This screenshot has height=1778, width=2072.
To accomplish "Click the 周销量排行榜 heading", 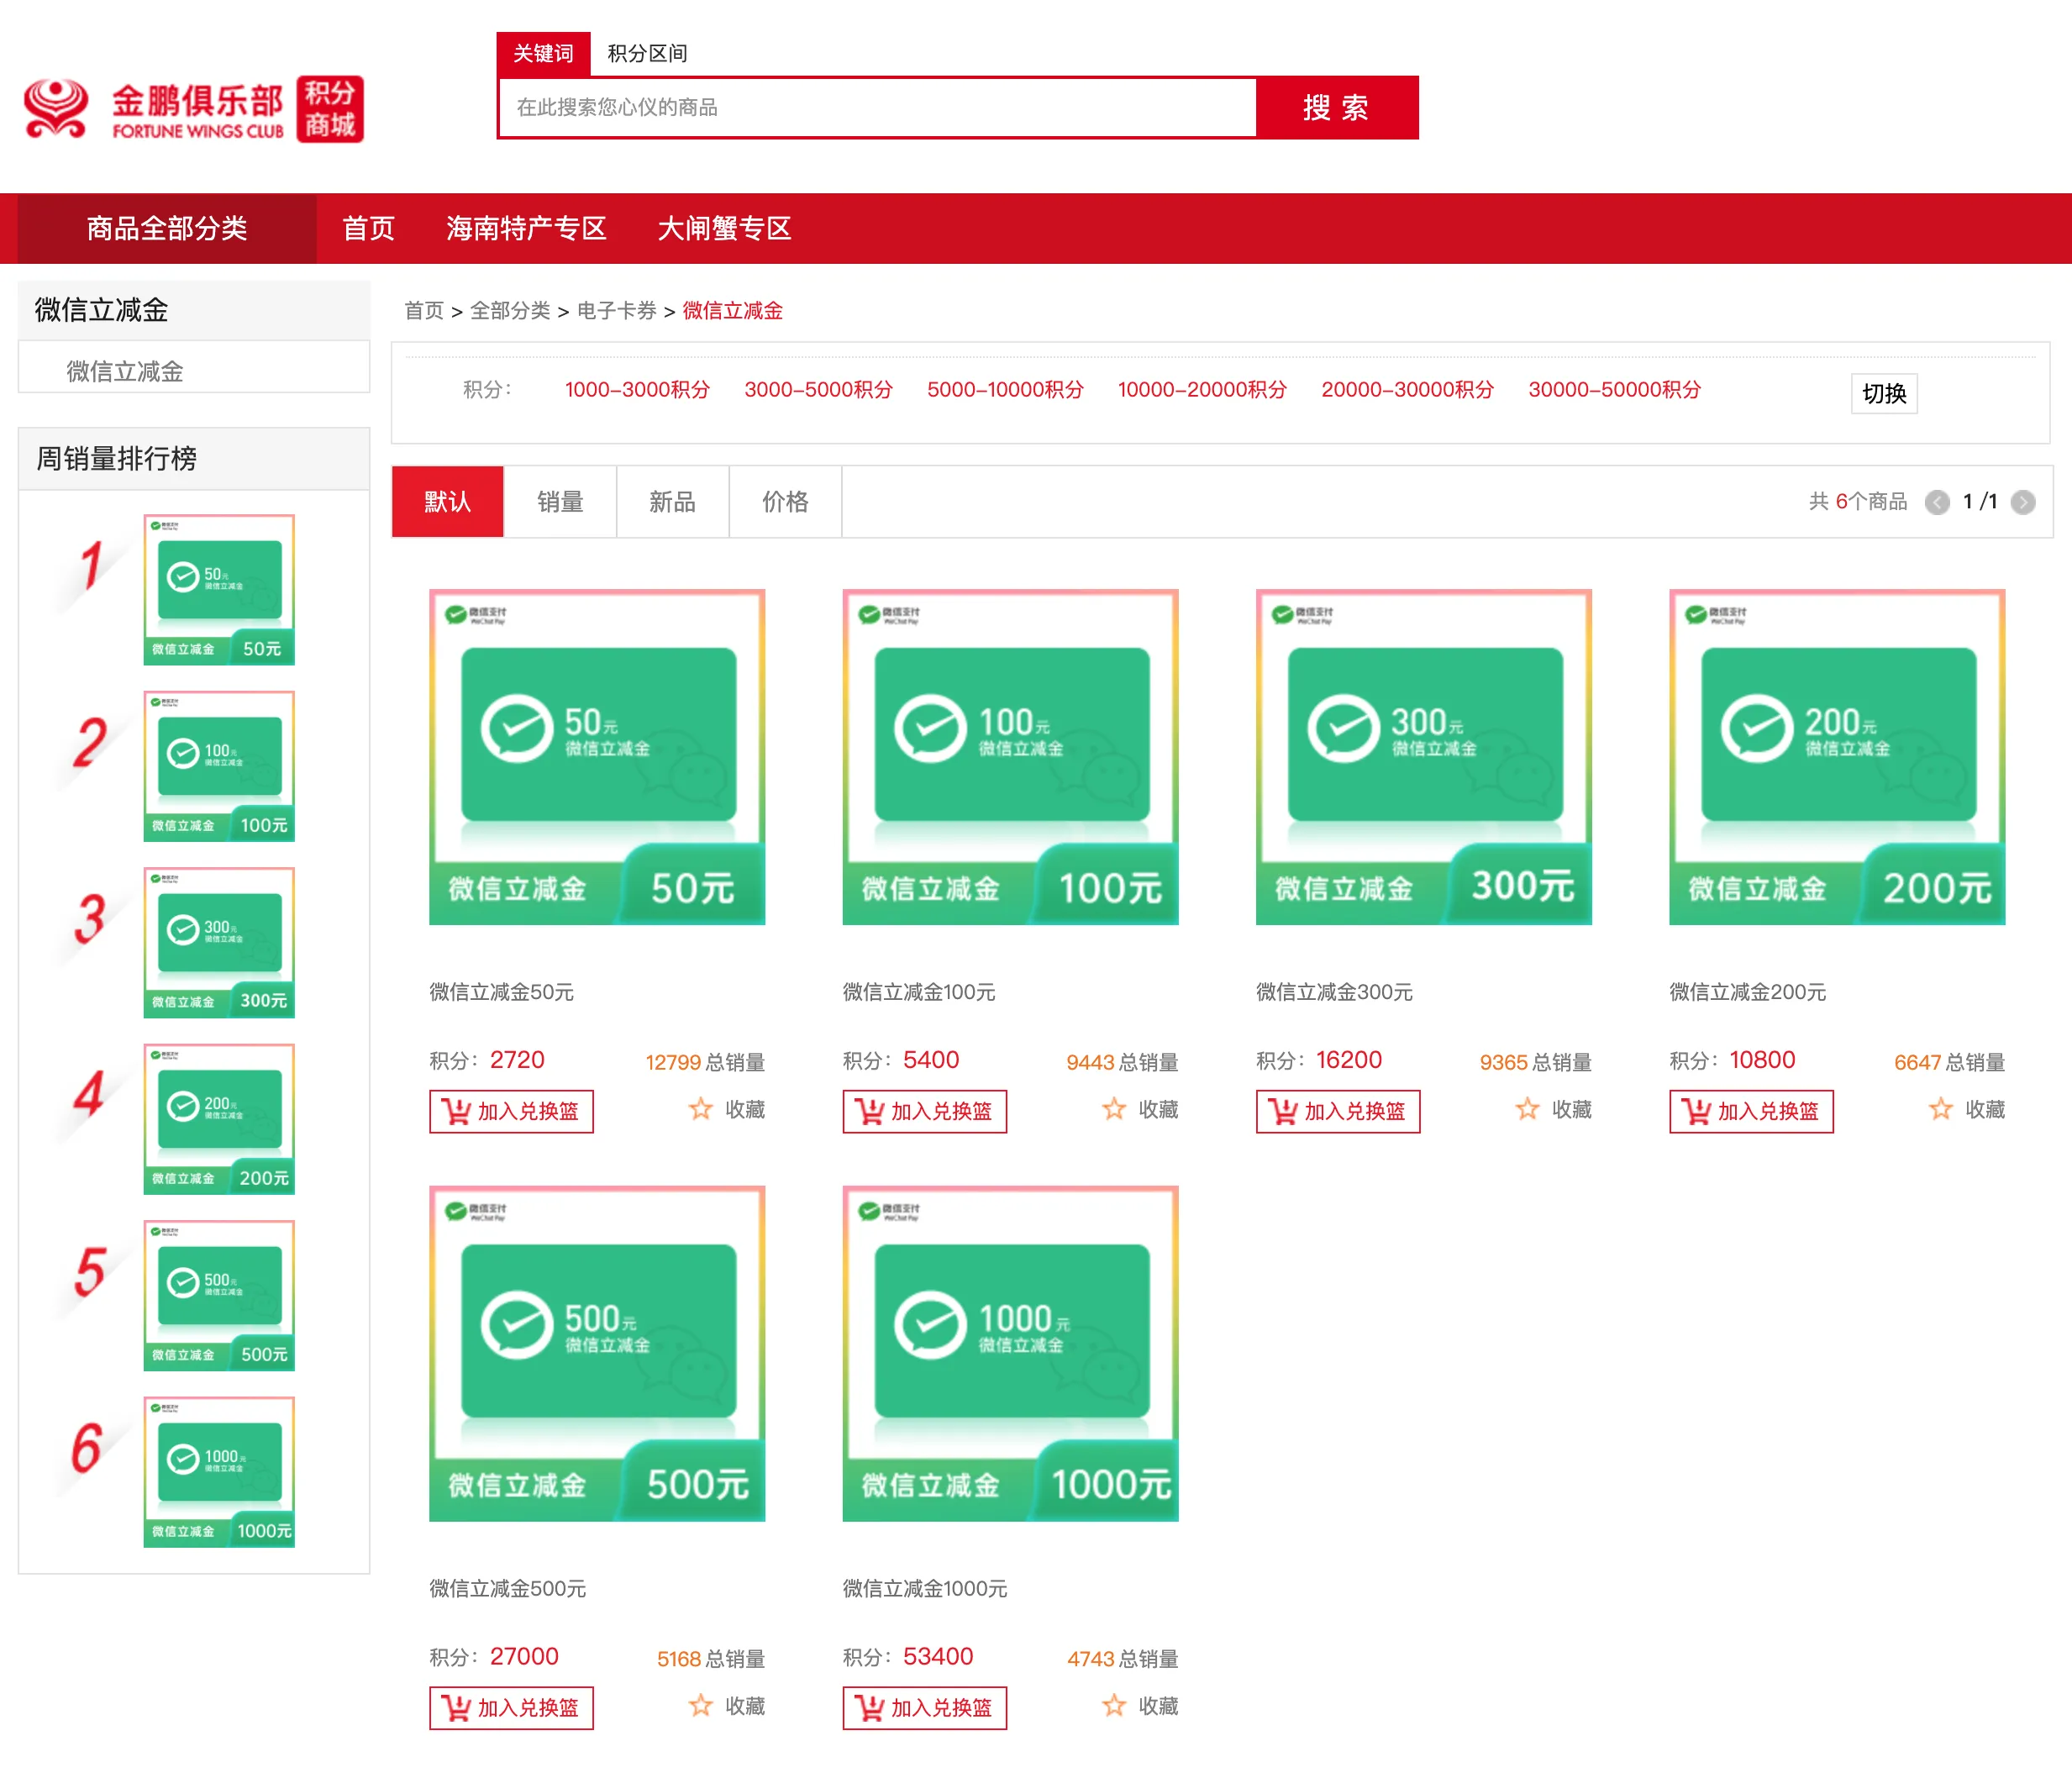I will click(x=117, y=459).
